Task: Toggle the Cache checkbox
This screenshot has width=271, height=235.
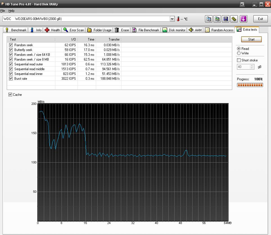Action: point(10,95)
